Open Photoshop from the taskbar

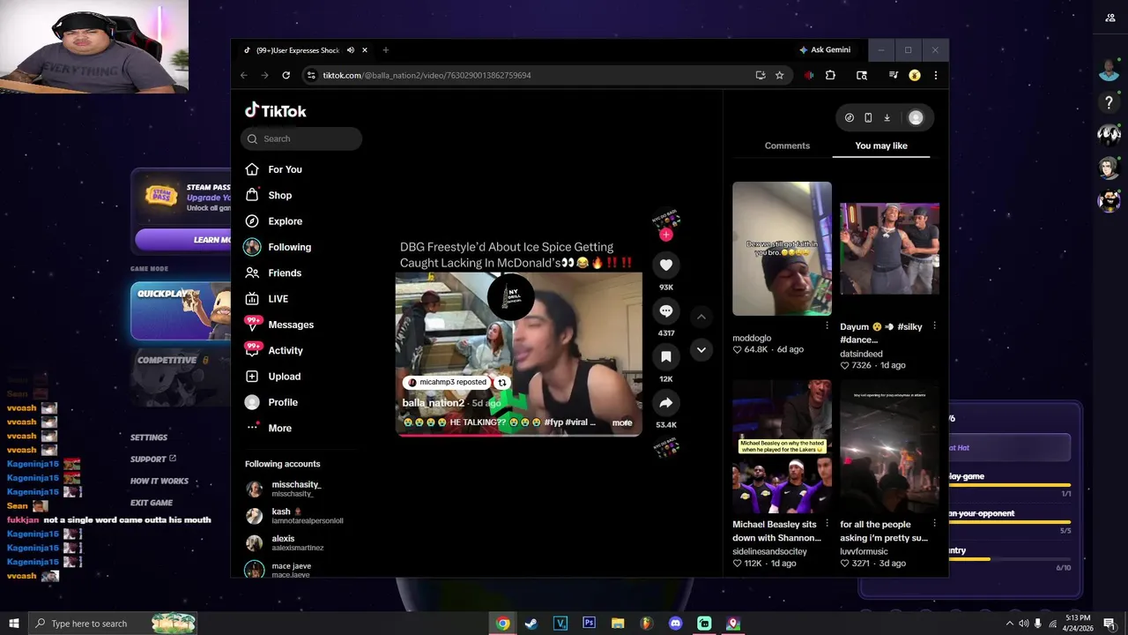click(589, 624)
